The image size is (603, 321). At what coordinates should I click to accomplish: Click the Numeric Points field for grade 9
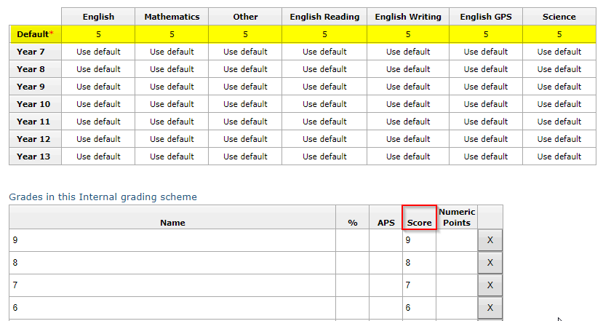457,240
